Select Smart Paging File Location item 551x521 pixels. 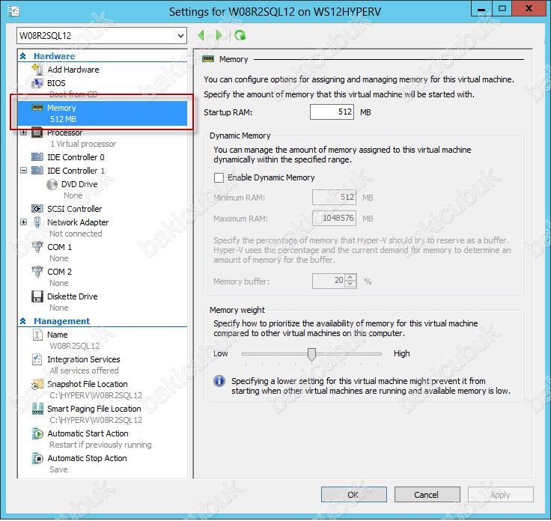(x=94, y=409)
